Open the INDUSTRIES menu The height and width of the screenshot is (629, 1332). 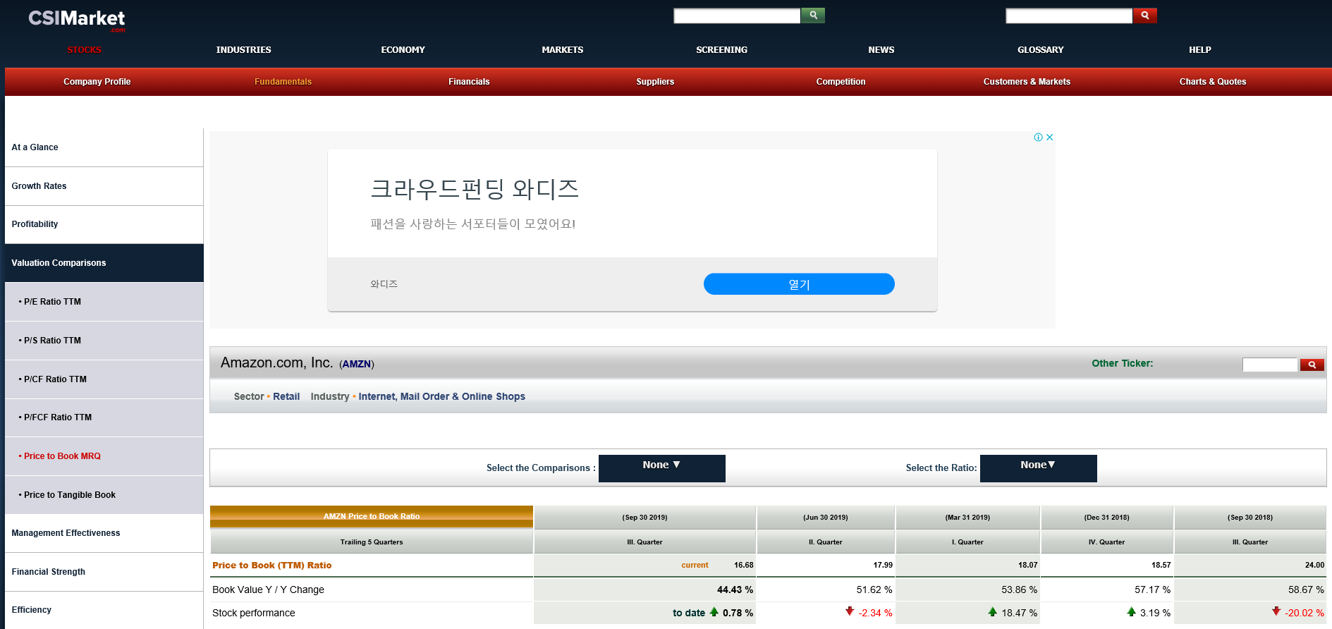pyautogui.click(x=243, y=50)
